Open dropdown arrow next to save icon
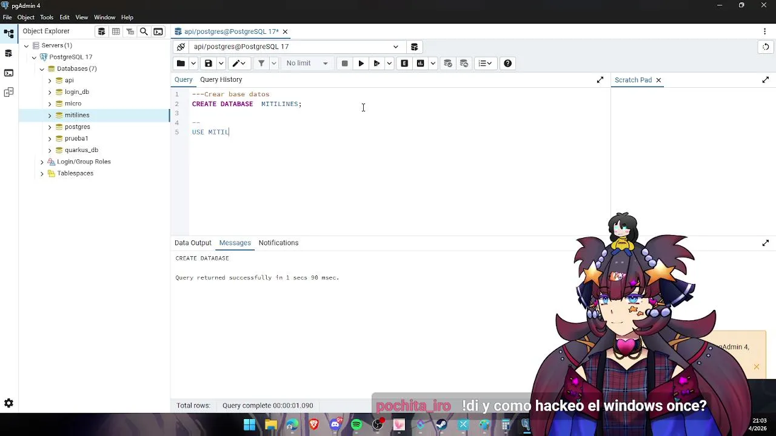 point(221,64)
